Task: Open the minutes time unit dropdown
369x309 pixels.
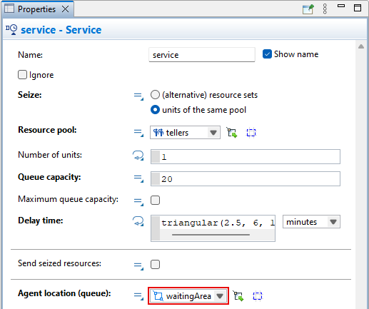Action: click(x=311, y=222)
